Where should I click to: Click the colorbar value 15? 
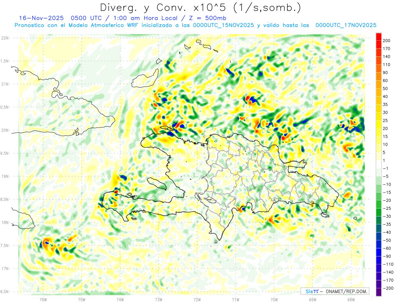(386, 136)
